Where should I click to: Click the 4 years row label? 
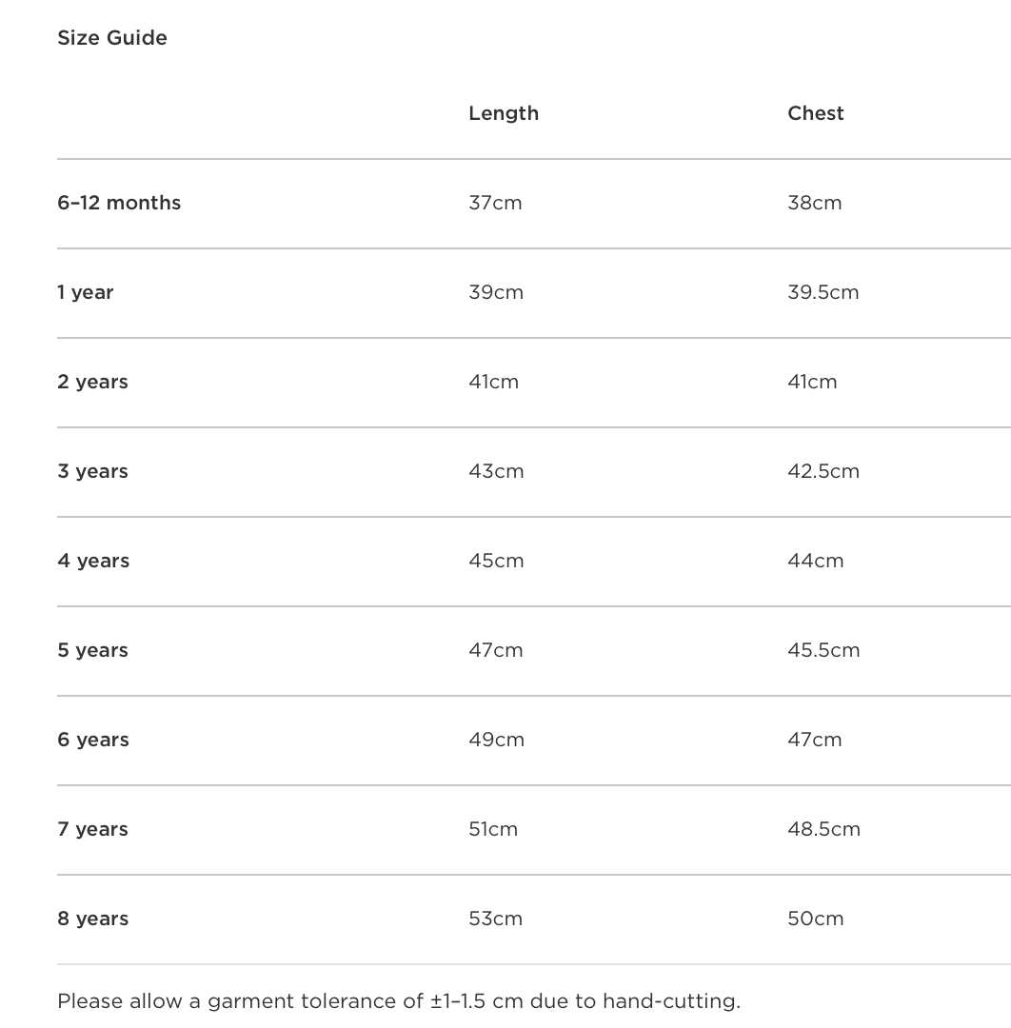coord(93,561)
